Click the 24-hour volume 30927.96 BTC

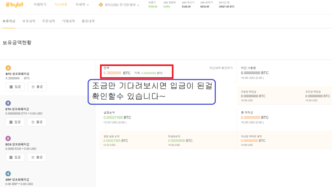pyautogui.click(x=227, y=7)
